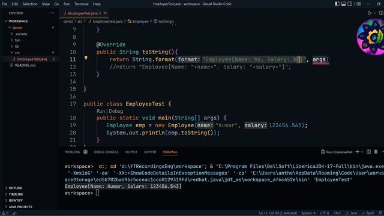Open Java language mode selector in status bar

click(351, 213)
